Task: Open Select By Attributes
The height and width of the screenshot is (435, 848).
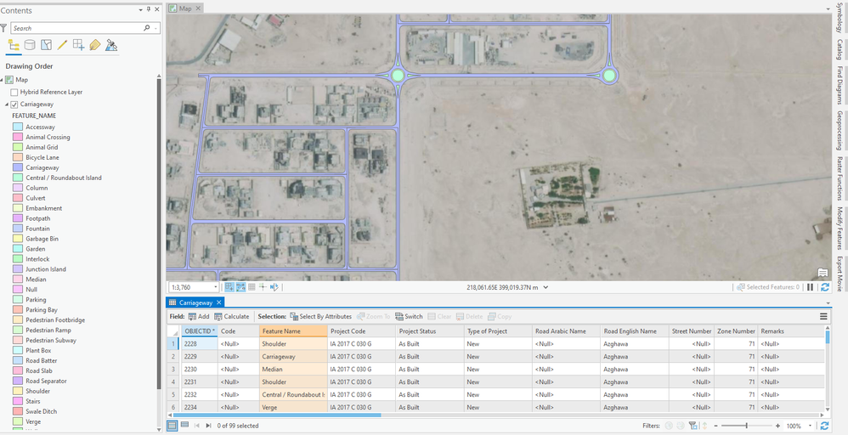Action: (320, 317)
